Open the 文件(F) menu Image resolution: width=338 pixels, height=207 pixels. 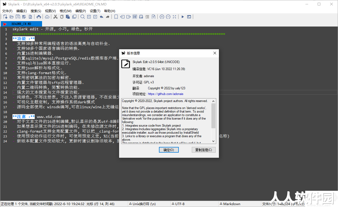pyautogui.click(x=7, y=11)
